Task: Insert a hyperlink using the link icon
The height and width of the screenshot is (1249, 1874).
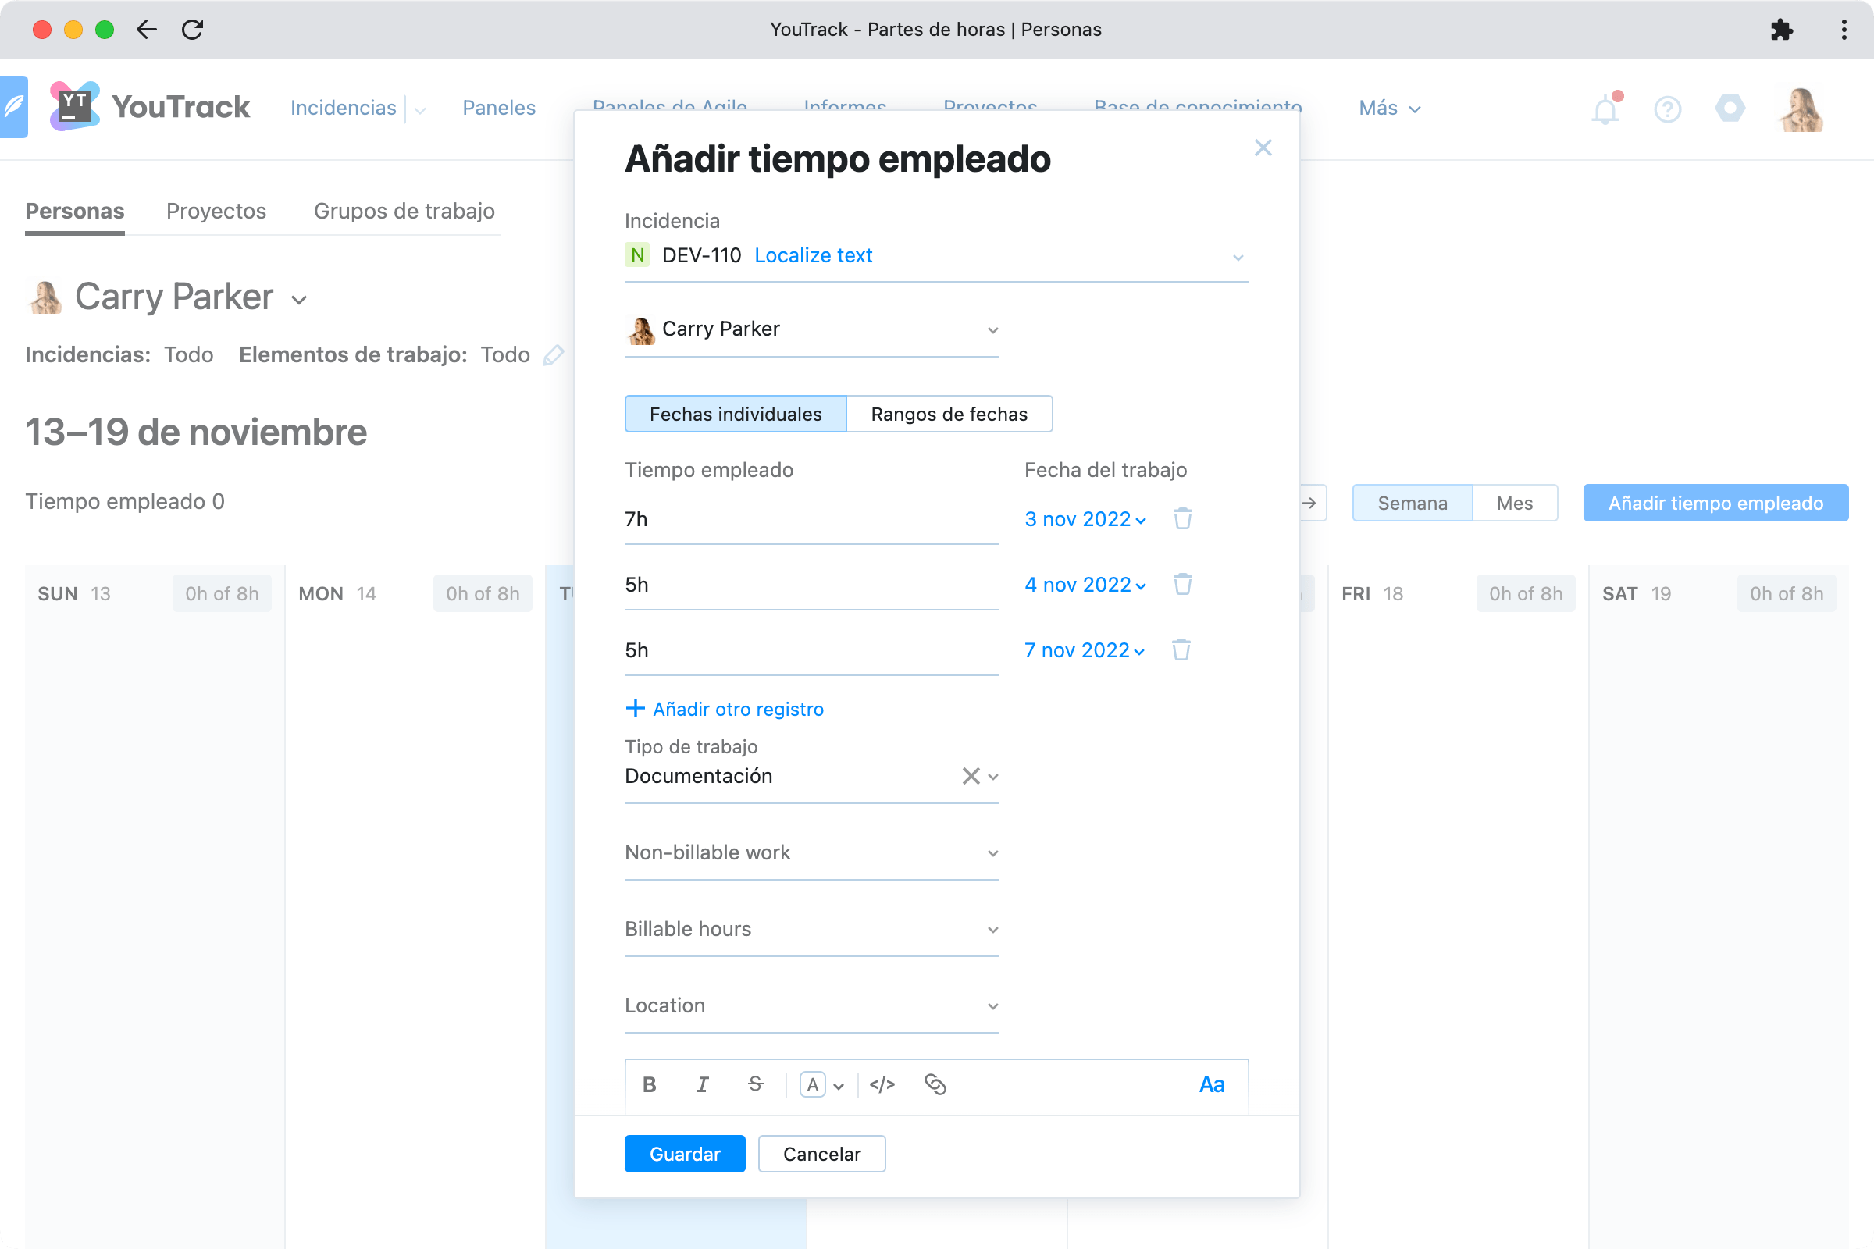Action: pyautogui.click(x=935, y=1084)
